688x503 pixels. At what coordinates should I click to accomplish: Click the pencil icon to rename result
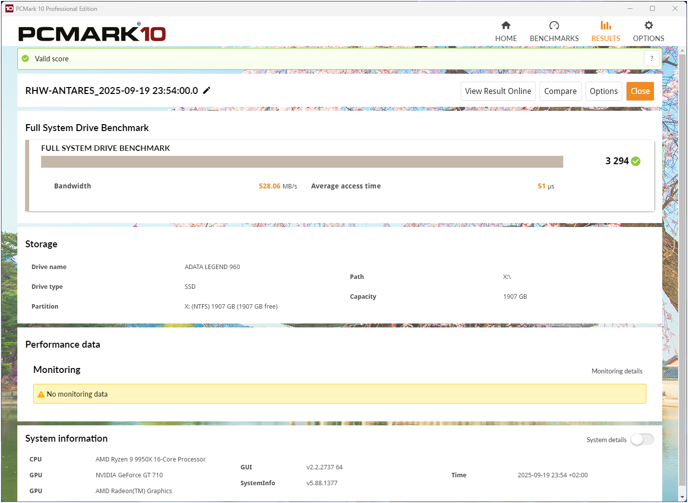coord(207,90)
